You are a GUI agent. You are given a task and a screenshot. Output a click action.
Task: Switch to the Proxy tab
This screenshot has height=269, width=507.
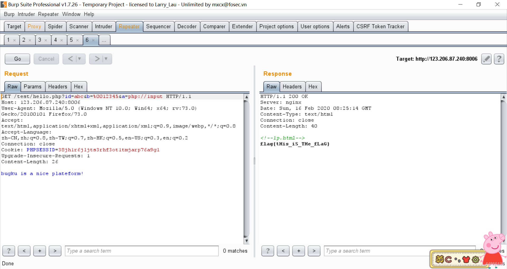point(34,26)
